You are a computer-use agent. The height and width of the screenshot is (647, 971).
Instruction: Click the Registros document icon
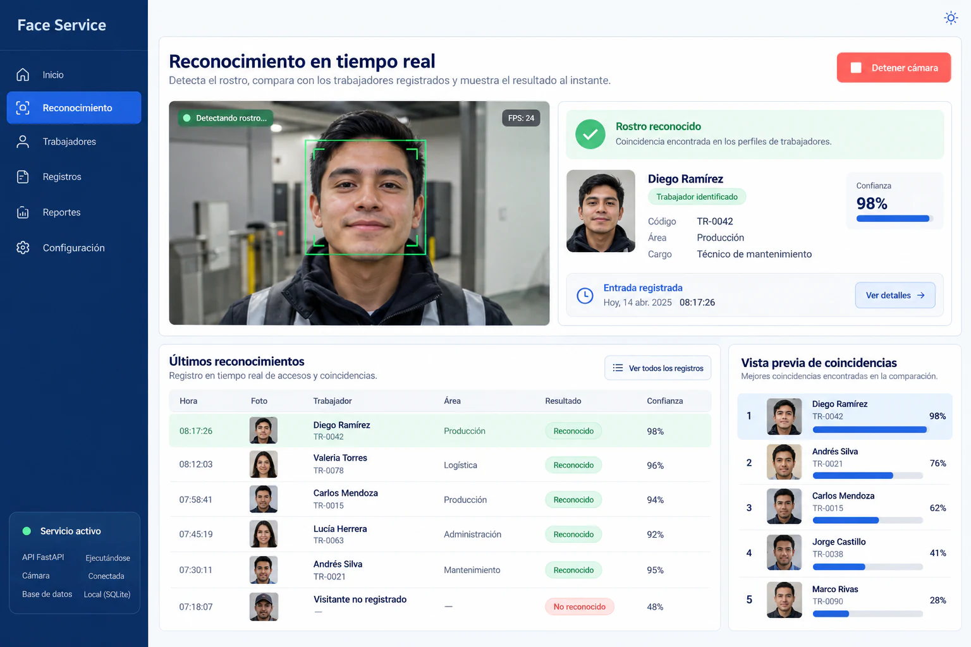coord(23,177)
